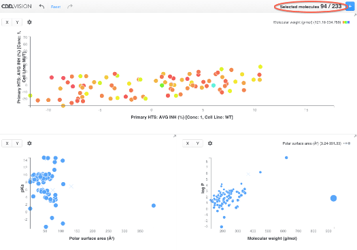Viewport: 357px width, 250px height.
Task: Click the Molecular weight (g/mol) axis title
Action: click(272, 238)
